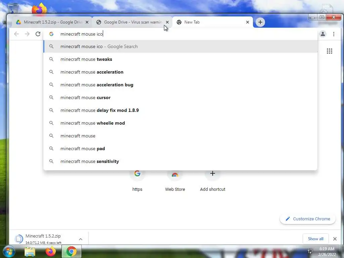Open a new tab with the plus button
This screenshot has width=344, height=258.
click(x=260, y=22)
